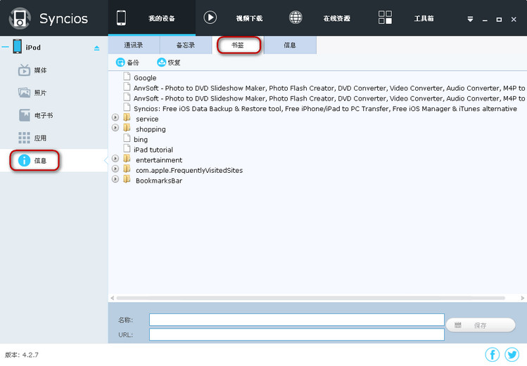
Task: Select the shopping folder label
Action: [x=151, y=129]
